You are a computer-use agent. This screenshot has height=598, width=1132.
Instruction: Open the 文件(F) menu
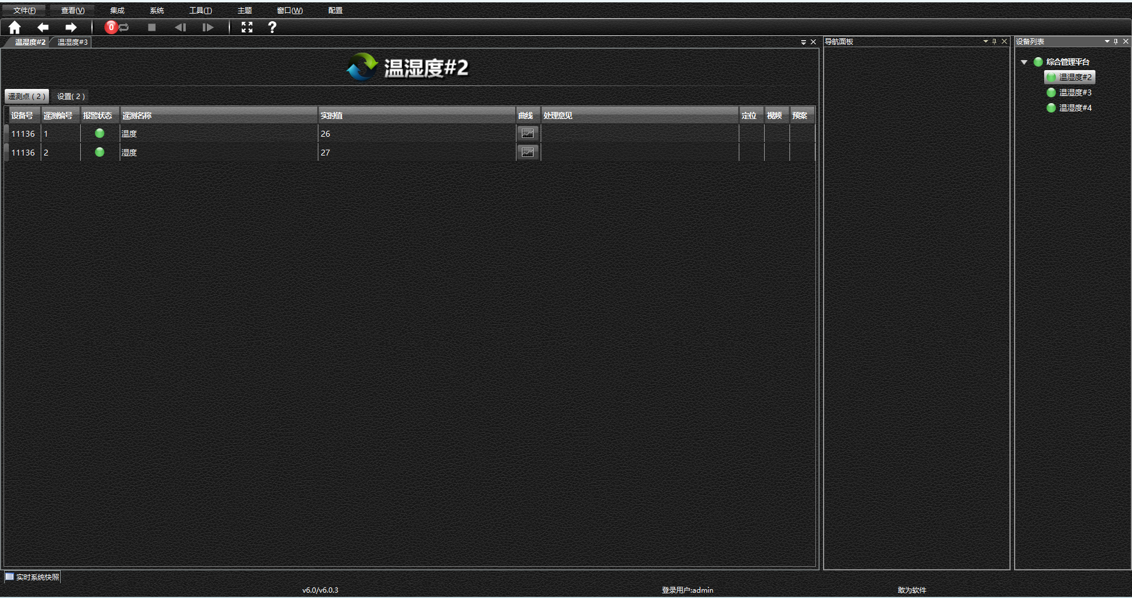pyautogui.click(x=24, y=11)
